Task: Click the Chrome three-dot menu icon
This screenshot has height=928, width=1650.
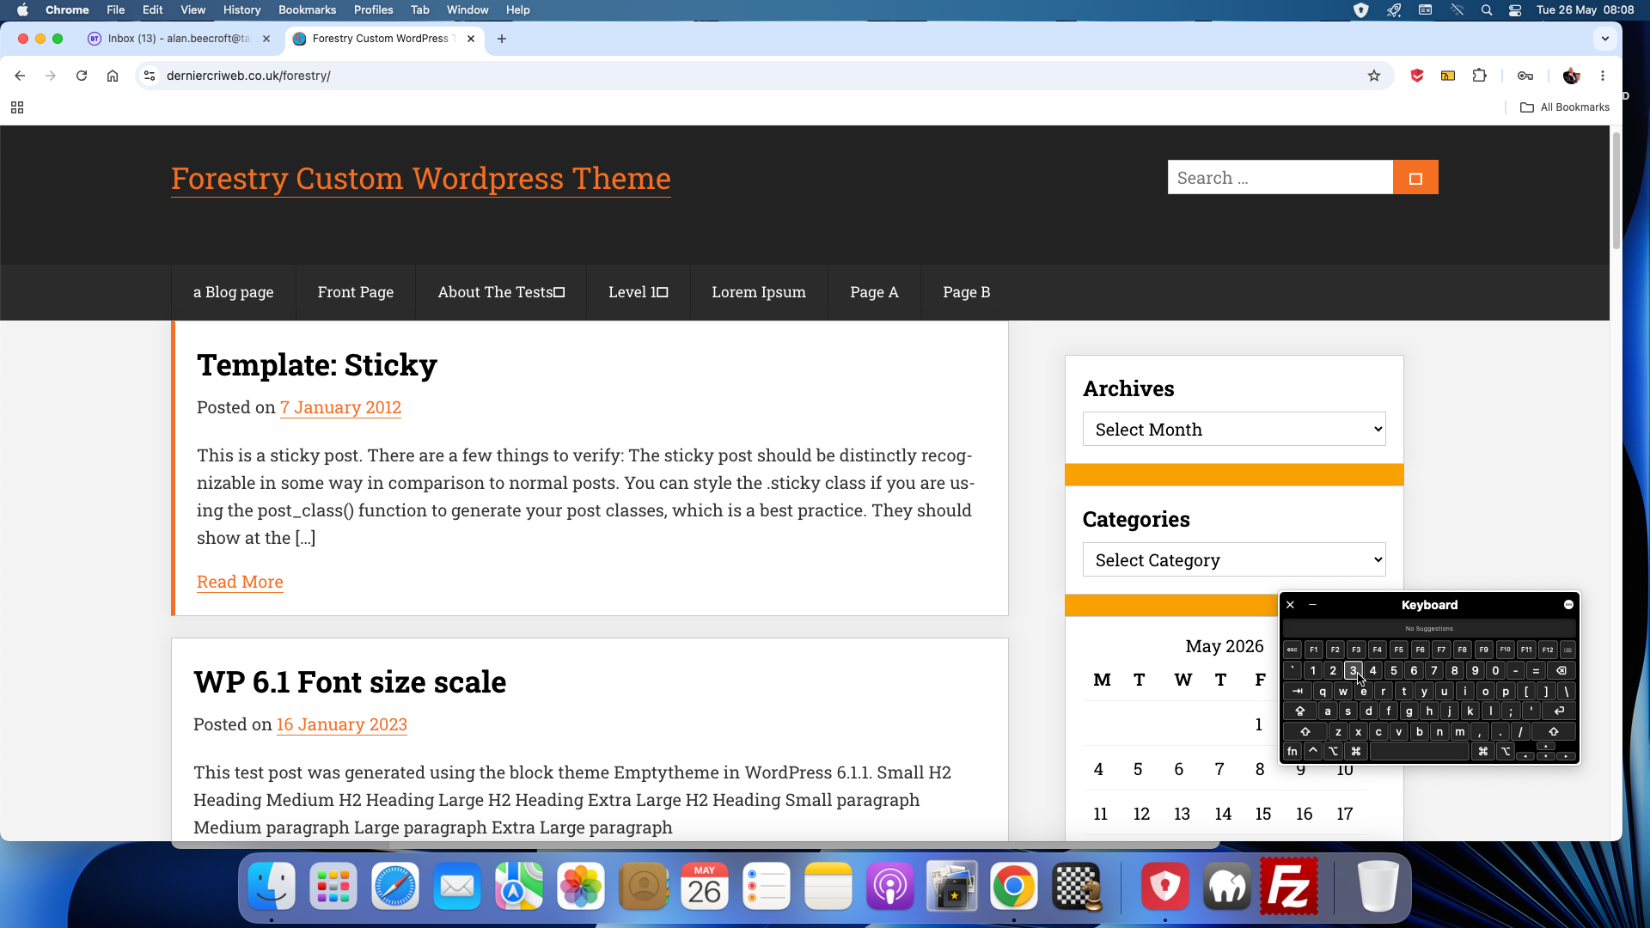Action: click(1603, 76)
